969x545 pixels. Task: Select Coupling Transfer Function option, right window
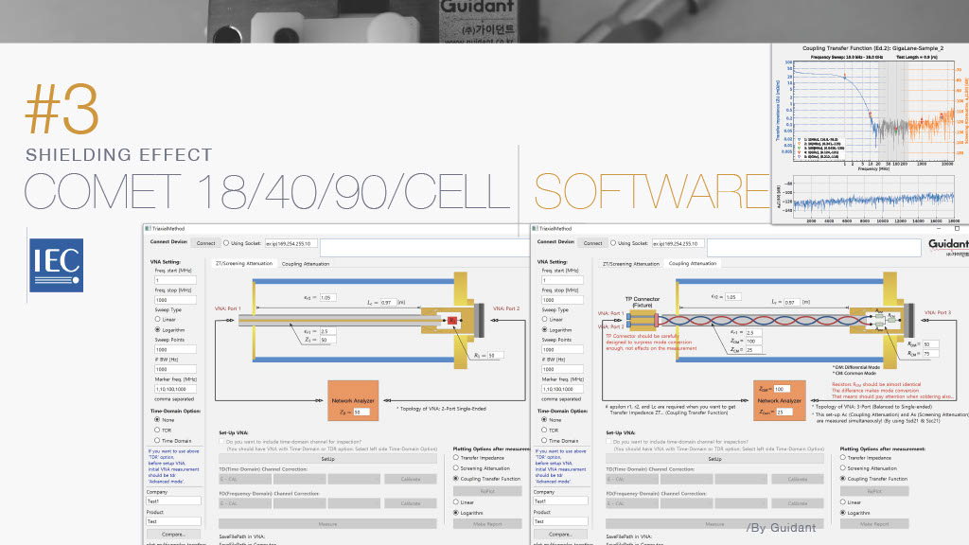843,479
